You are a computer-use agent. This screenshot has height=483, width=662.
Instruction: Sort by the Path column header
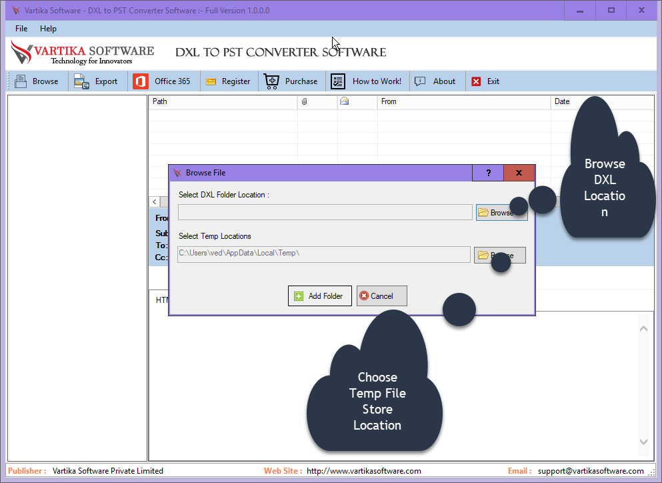click(223, 101)
